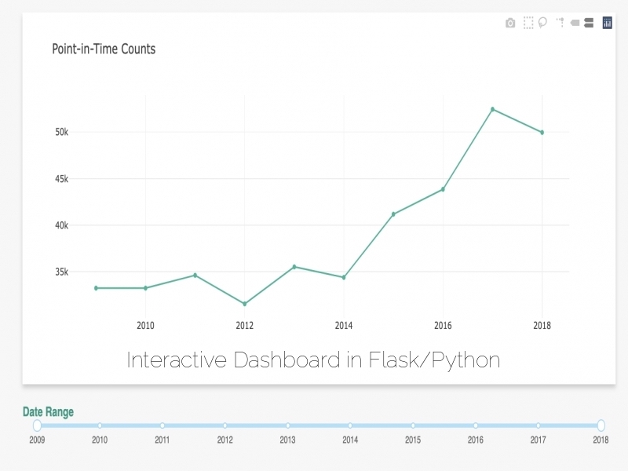
Task: Click the camera download-plot icon
Action: [510, 24]
